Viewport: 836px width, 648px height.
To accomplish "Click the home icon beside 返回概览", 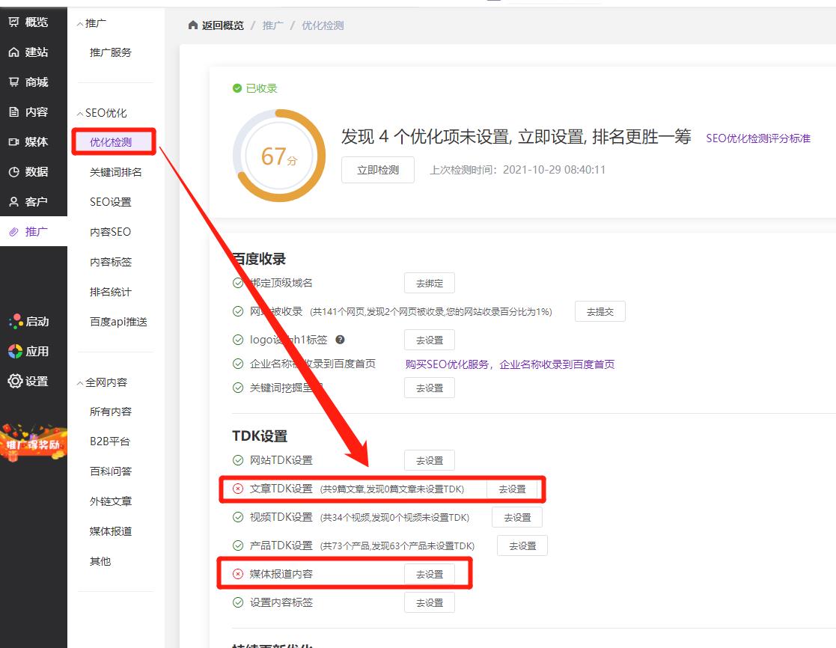I will pyautogui.click(x=192, y=24).
